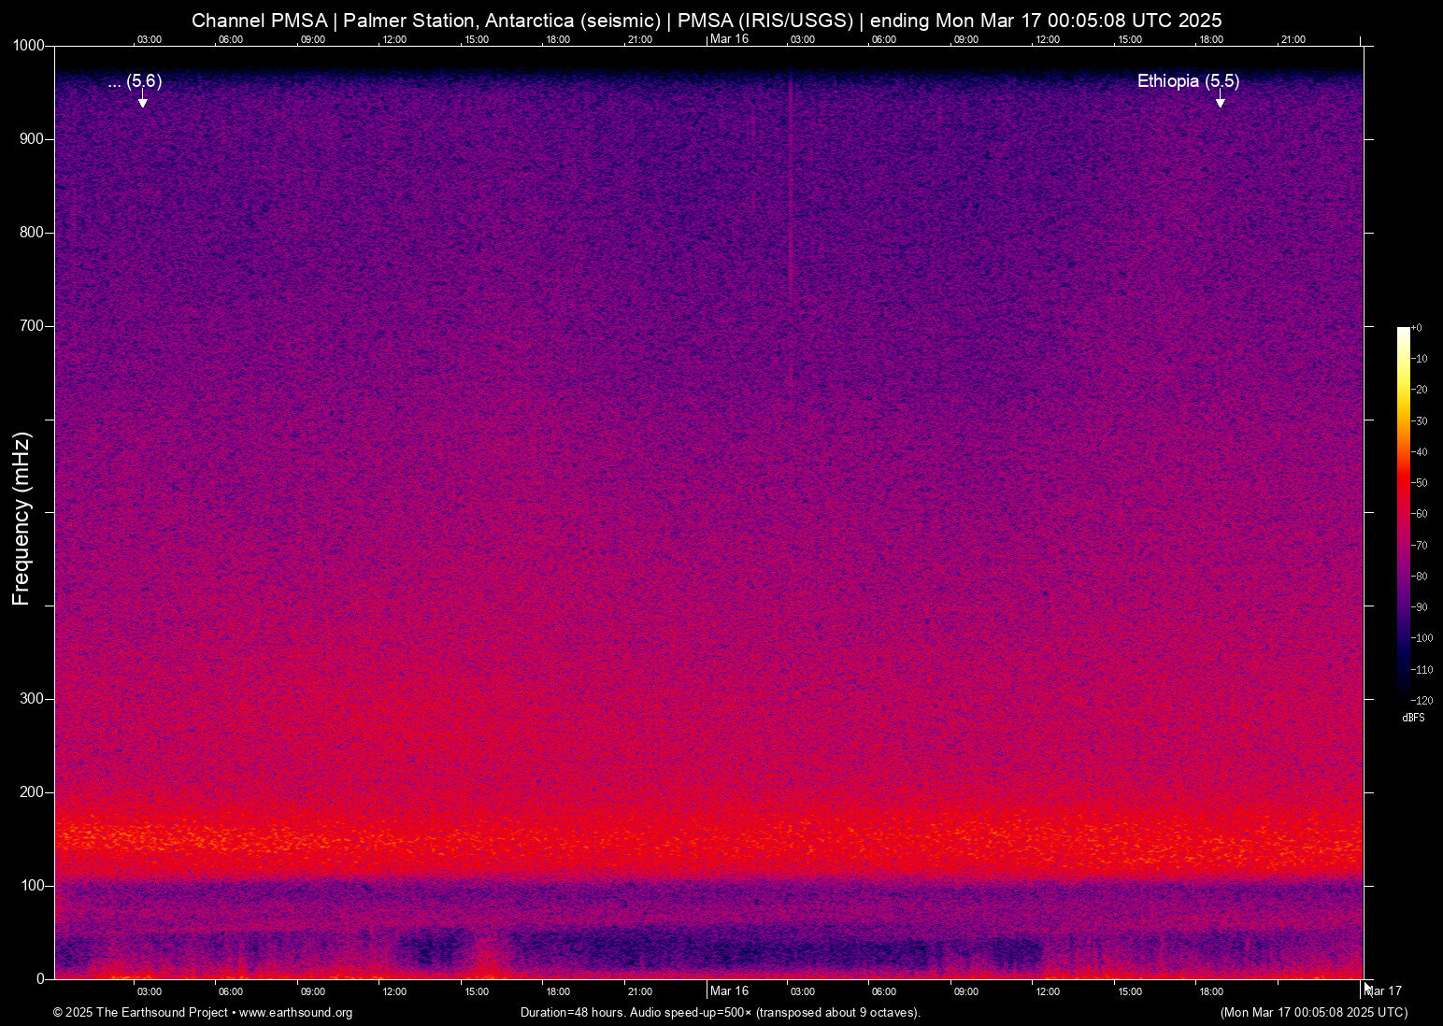Click the -50 color scale value
This screenshot has width=1443, height=1026.
pos(1420,483)
